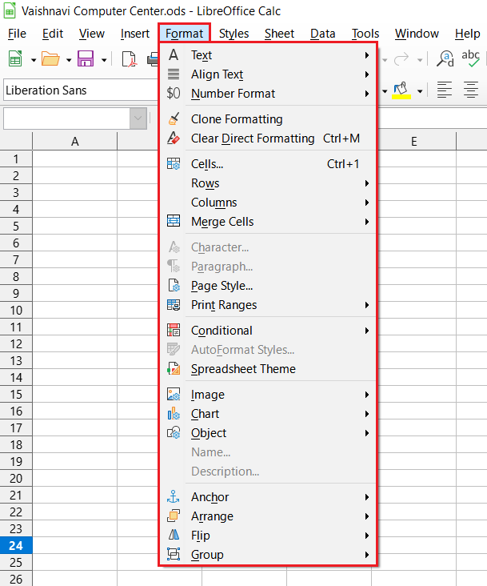Open the File menu
The height and width of the screenshot is (586, 487).
17,34
